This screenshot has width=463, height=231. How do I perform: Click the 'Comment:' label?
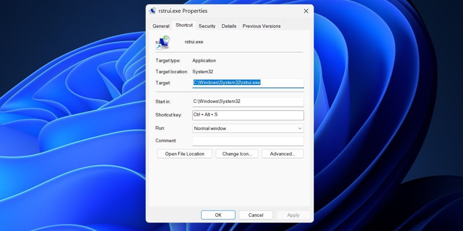point(166,141)
